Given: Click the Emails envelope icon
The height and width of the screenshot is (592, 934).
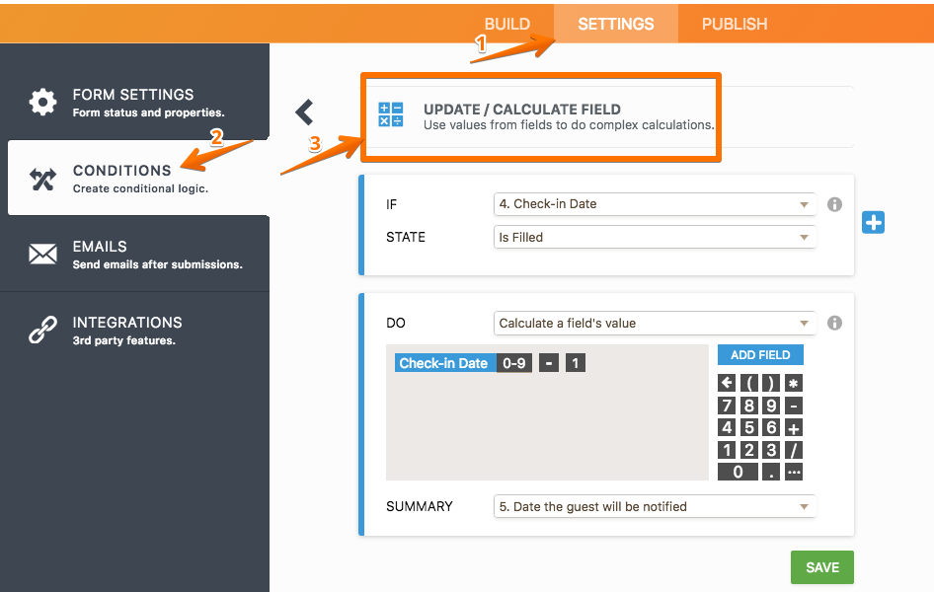Looking at the screenshot, I should tap(42, 254).
